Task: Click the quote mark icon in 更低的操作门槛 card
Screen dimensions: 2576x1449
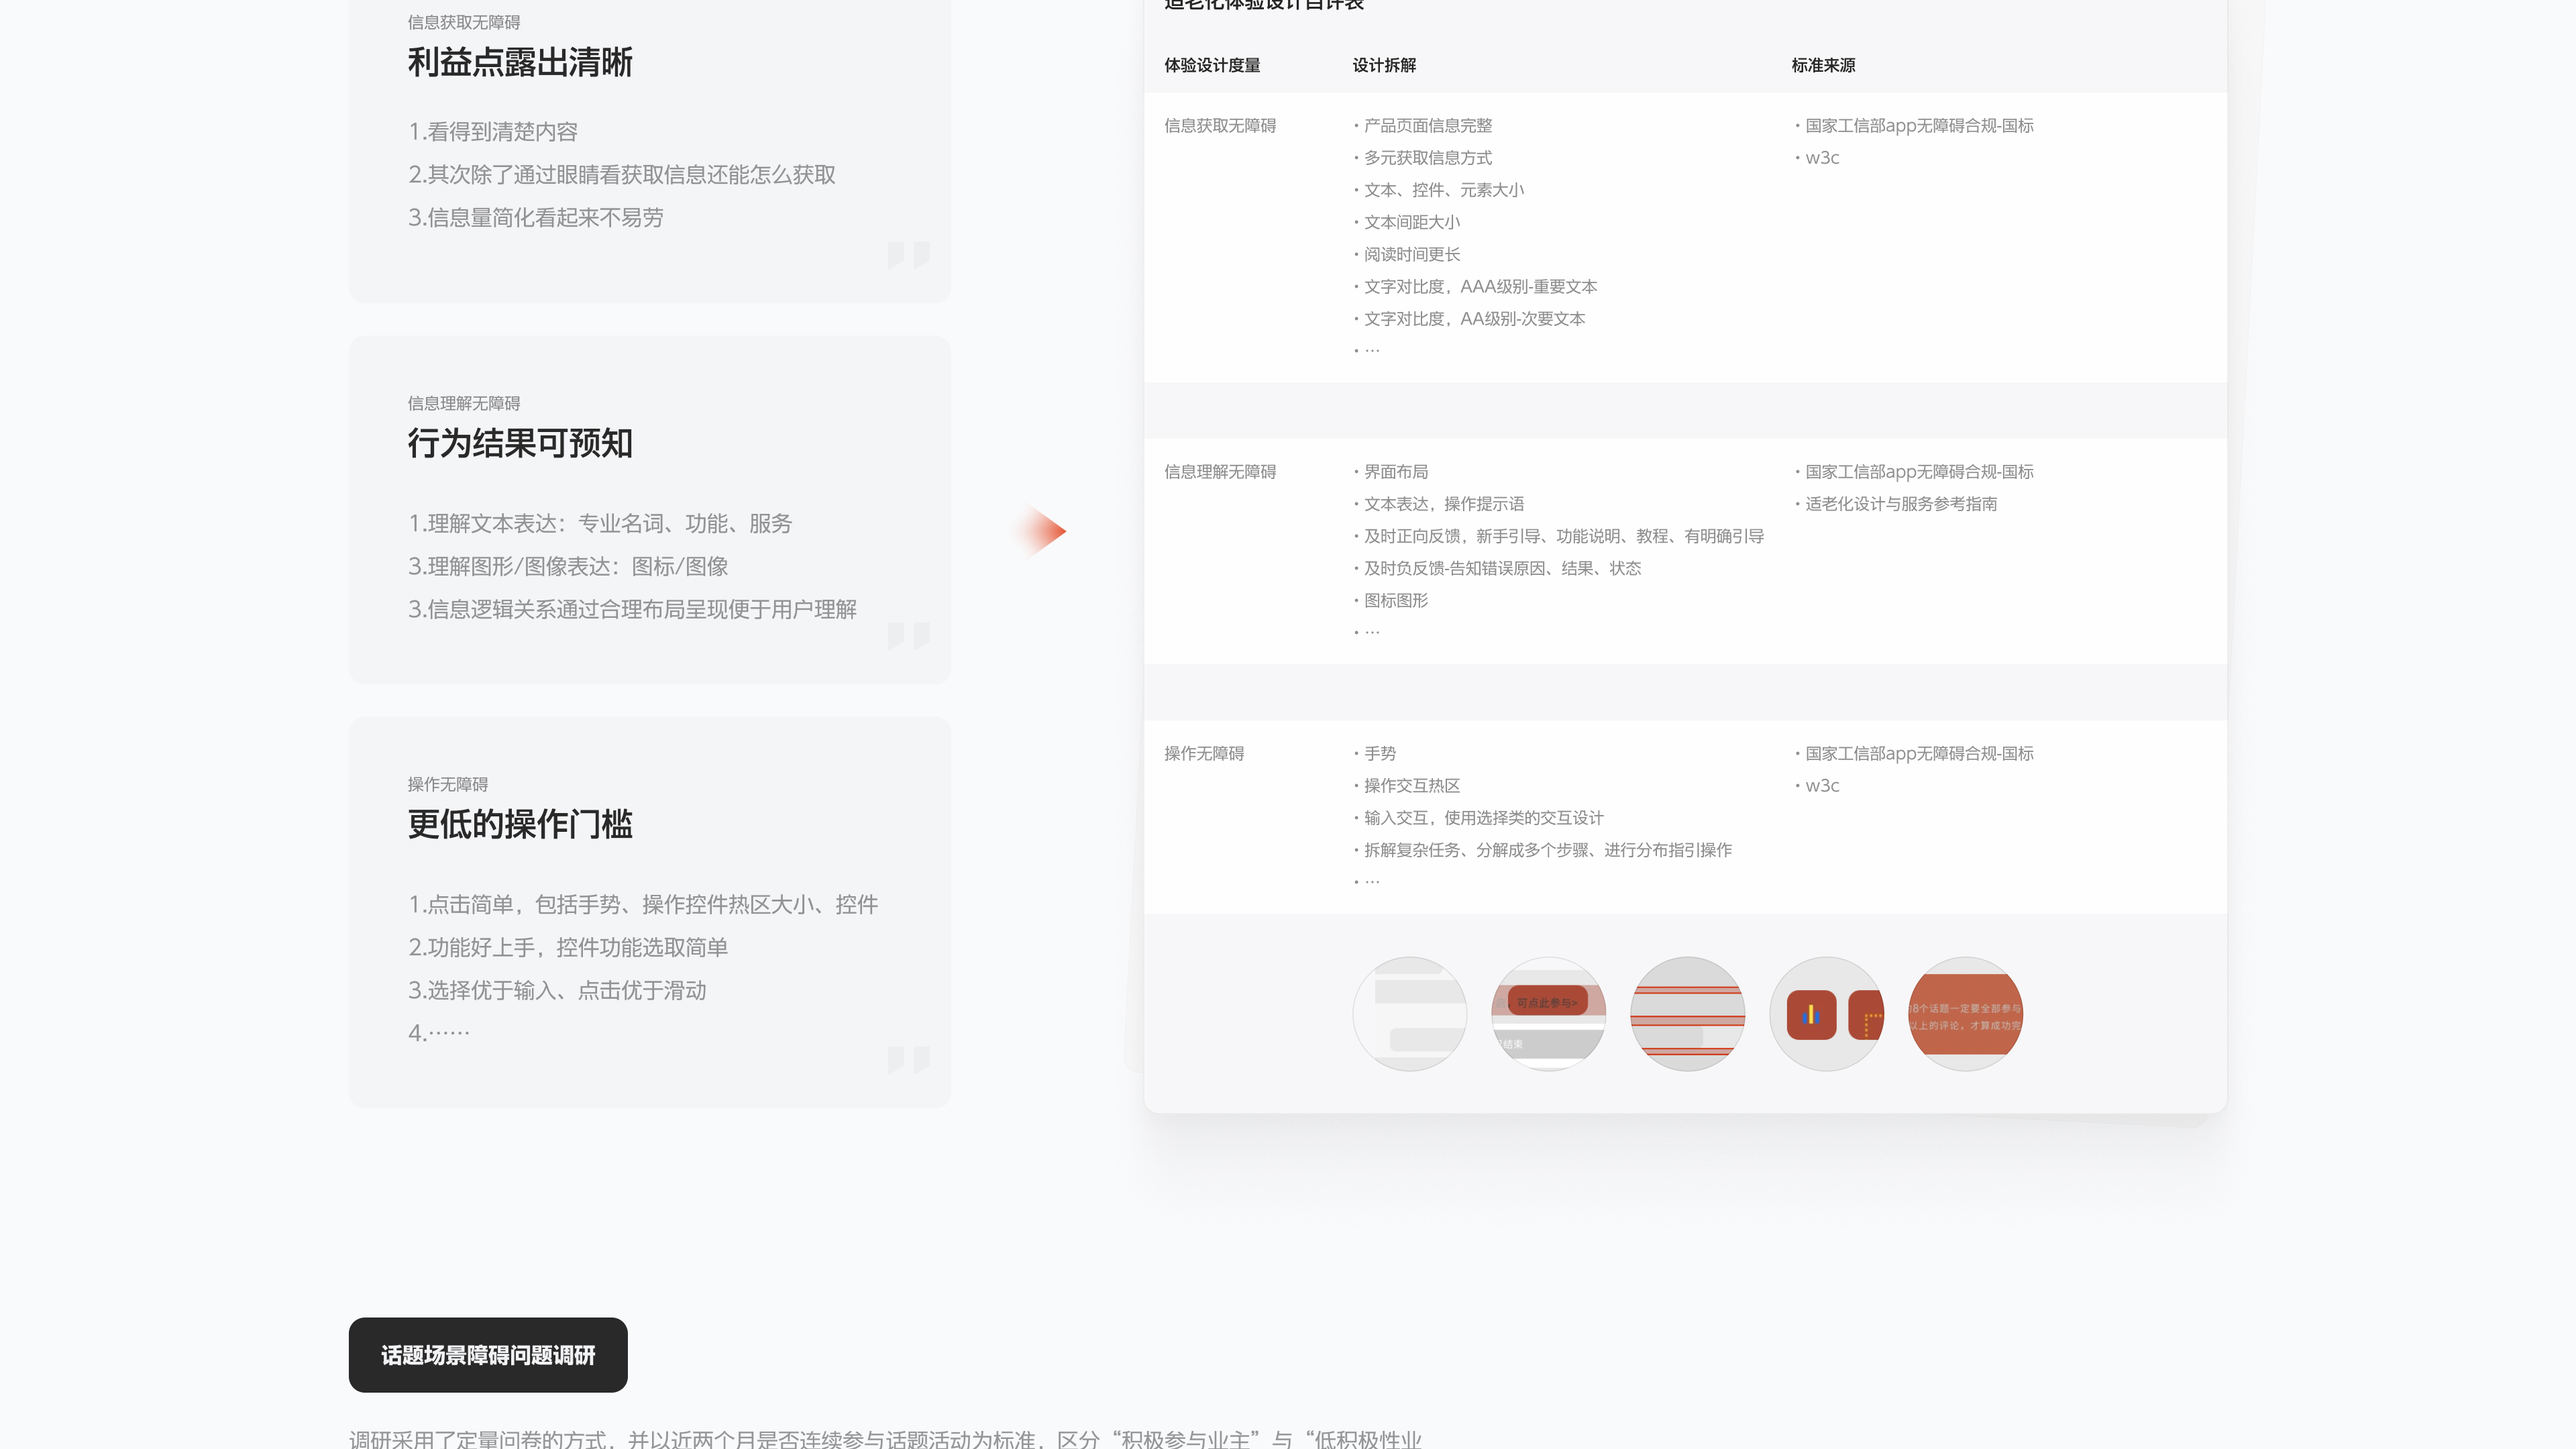Action: (x=908, y=1060)
